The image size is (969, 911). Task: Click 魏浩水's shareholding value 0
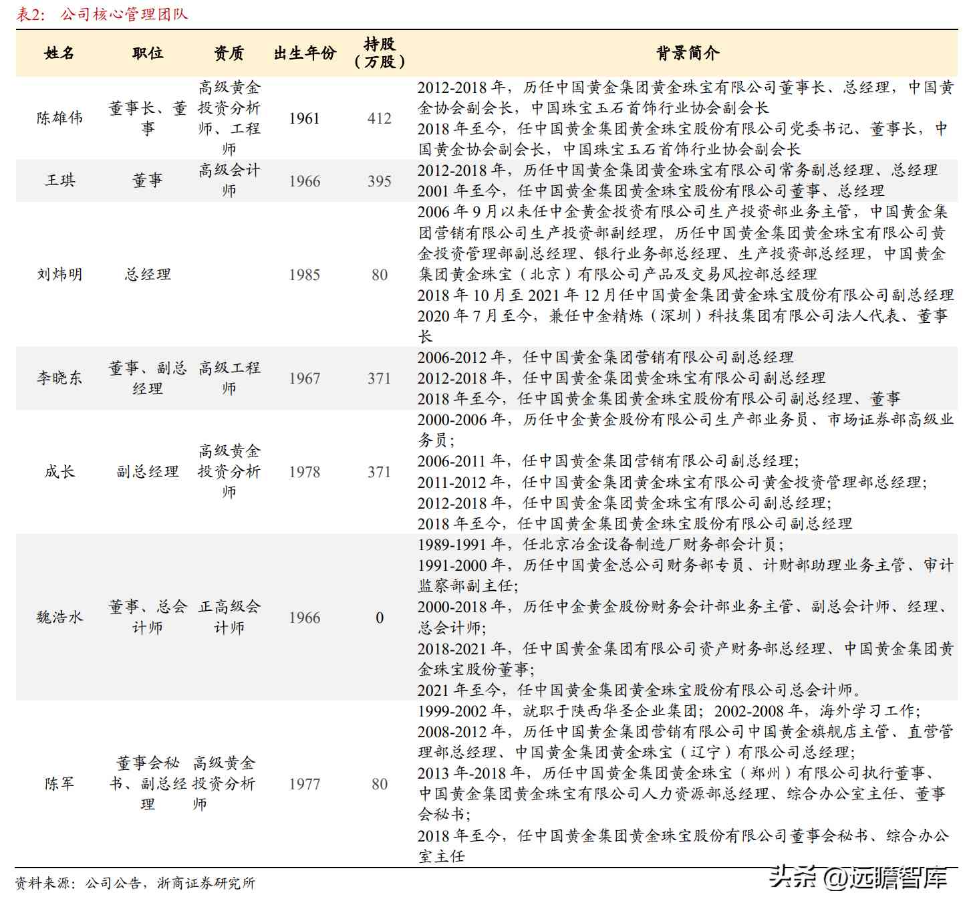click(x=379, y=617)
